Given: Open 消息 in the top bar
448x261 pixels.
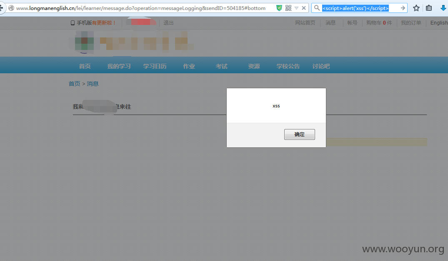Looking at the screenshot, I should [x=330, y=23].
